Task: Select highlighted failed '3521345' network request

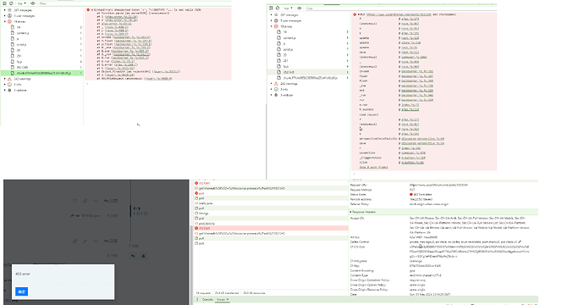Action: tap(271, 228)
